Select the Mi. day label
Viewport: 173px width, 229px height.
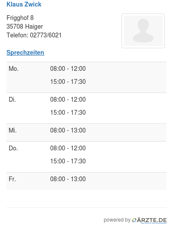click(x=13, y=130)
